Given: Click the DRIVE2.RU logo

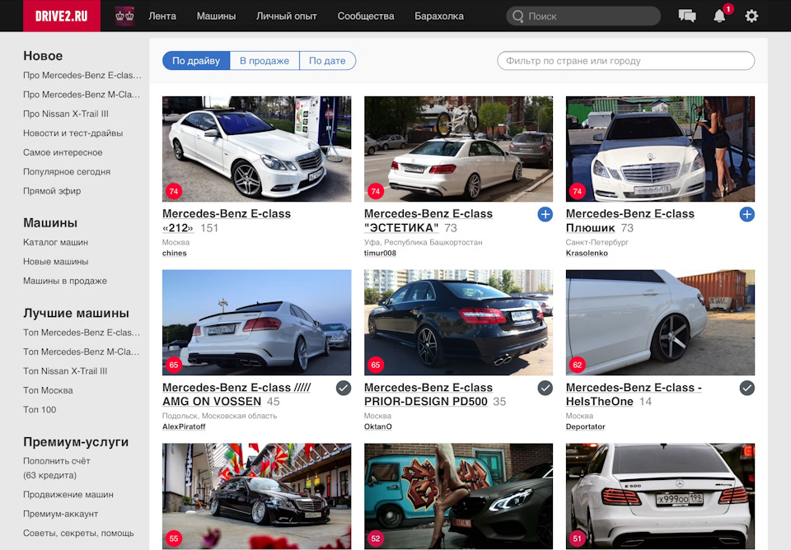Looking at the screenshot, I should coord(62,16).
